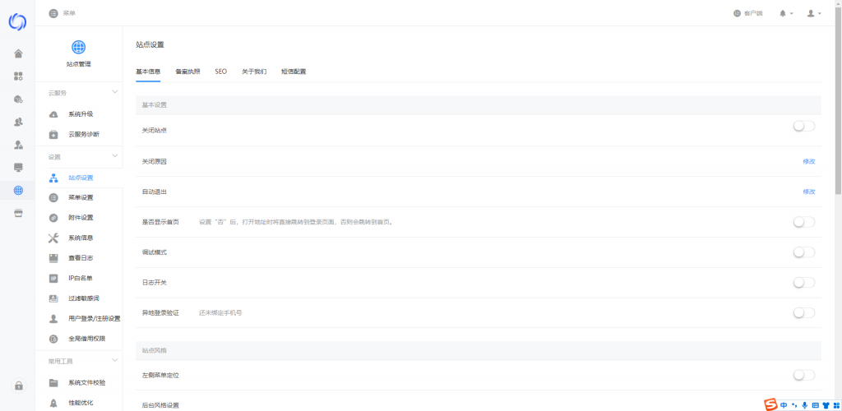This screenshot has width=842, height=411.
Task: Click the 系统升级 cloud icon
Action: pos(53,114)
